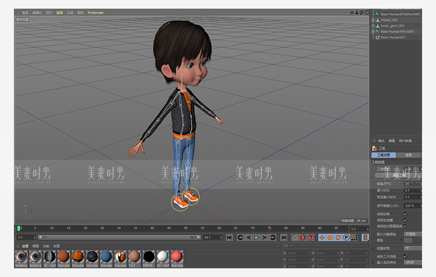The image size is (436, 277).
Task: Toggle position keyframe recording icon
Action: [322, 238]
